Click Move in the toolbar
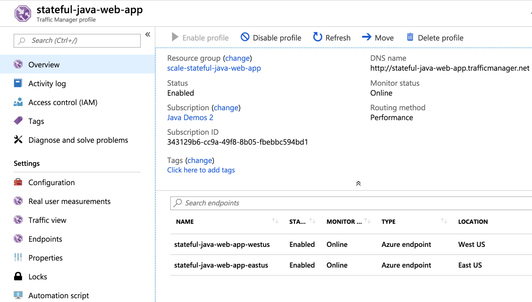Screen dimensions: 532x302 point(378,38)
